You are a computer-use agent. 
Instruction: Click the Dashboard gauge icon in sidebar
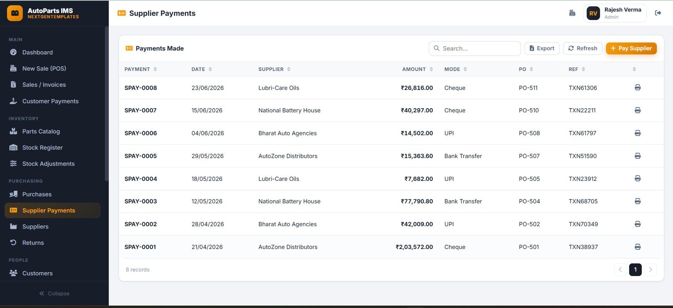click(13, 52)
